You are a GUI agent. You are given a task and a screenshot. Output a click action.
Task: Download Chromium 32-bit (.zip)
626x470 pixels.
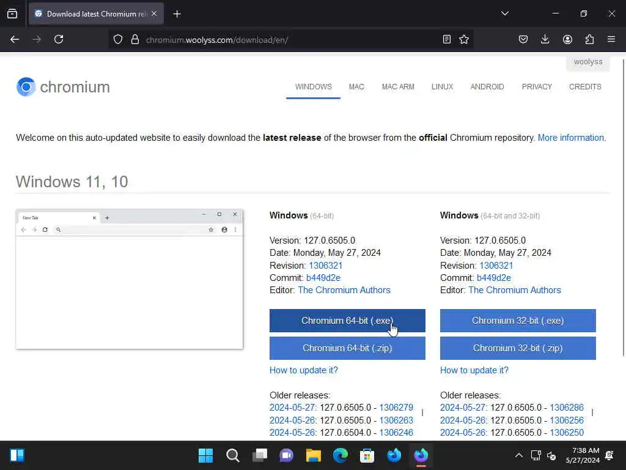(518, 348)
